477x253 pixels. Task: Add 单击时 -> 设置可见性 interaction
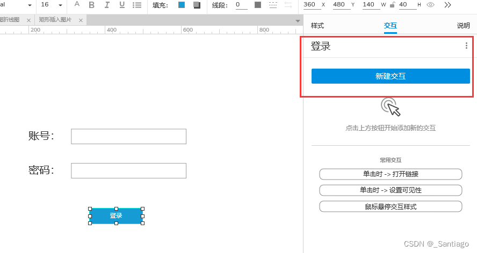pos(391,190)
